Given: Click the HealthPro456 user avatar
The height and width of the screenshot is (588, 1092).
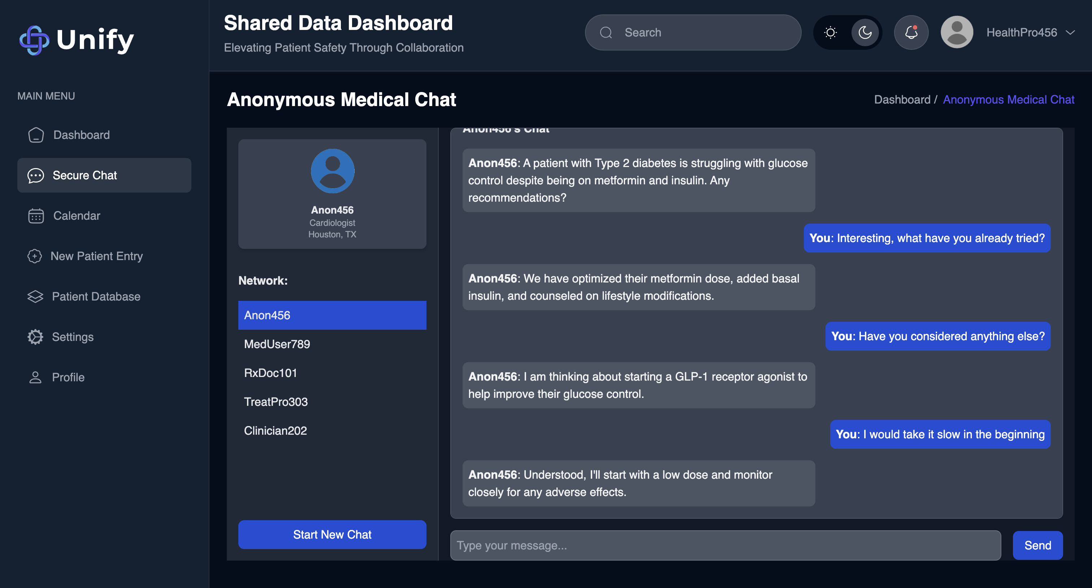Looking at the screenshot, I should coord(956,32).
